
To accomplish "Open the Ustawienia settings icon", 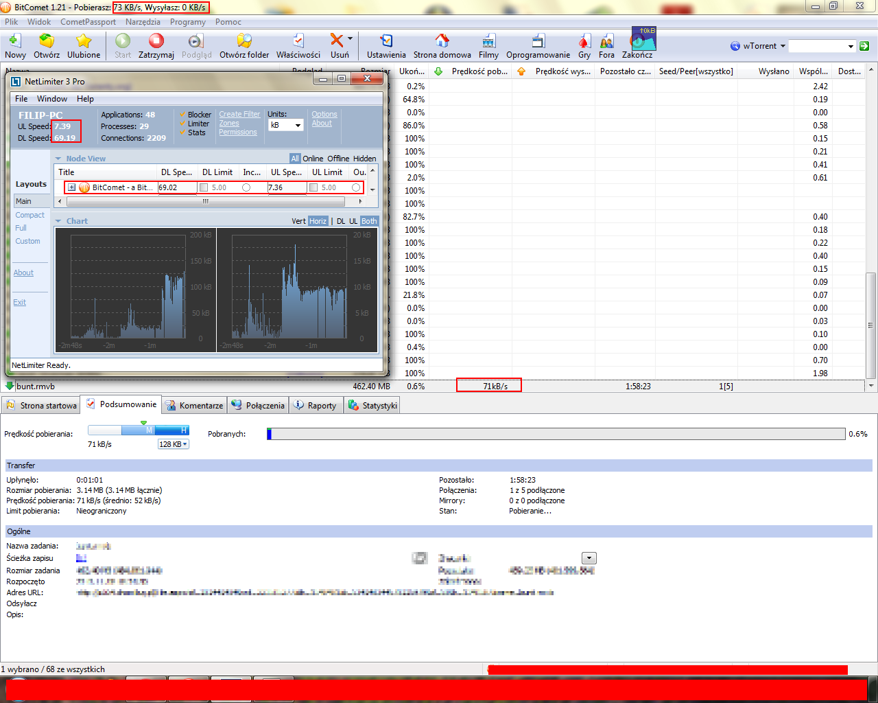I will (386, 41).
